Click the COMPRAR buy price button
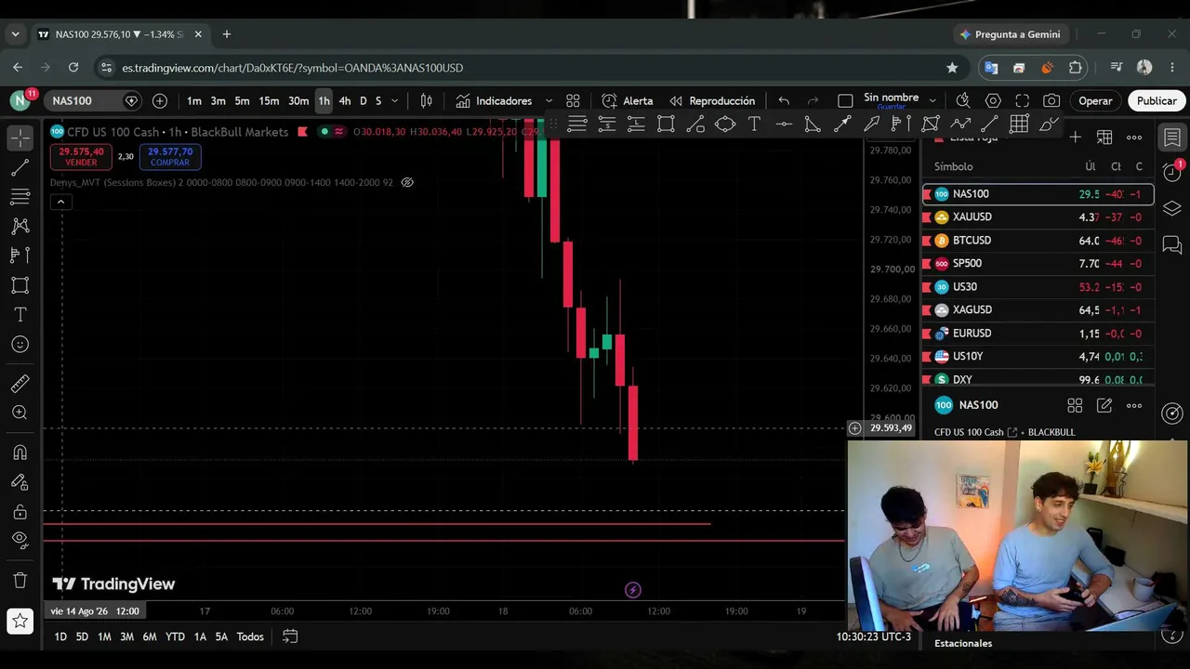This screenshot has width=1190, height=669. (x=170, y=157)
